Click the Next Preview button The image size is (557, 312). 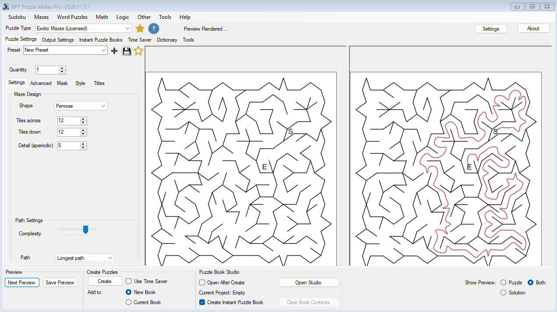(x=22, y=283)
